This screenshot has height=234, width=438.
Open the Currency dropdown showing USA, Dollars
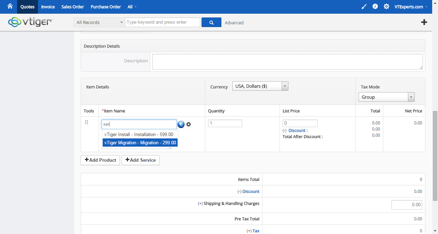click(260, 86)
